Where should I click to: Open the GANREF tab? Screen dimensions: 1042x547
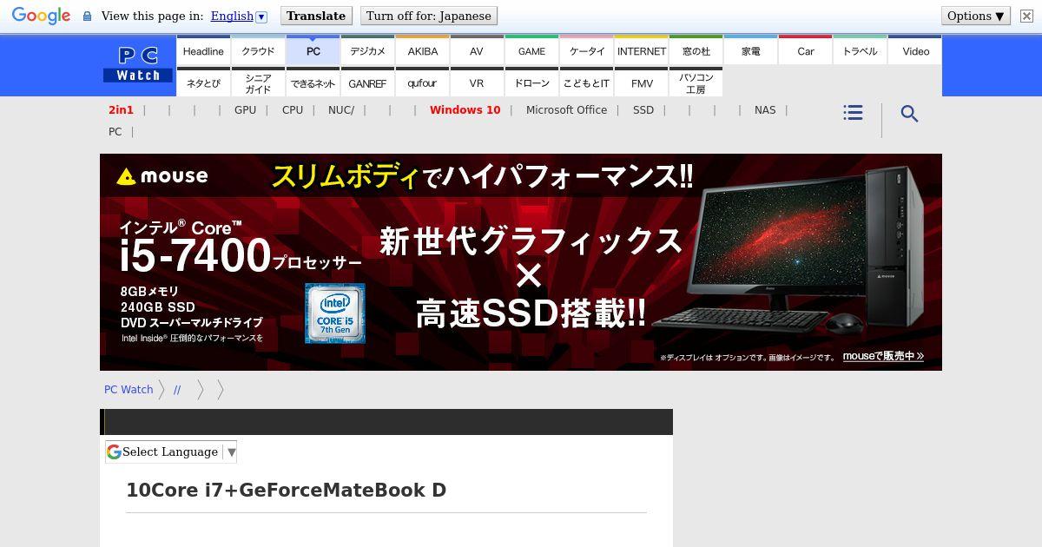[x=367, y=82]
